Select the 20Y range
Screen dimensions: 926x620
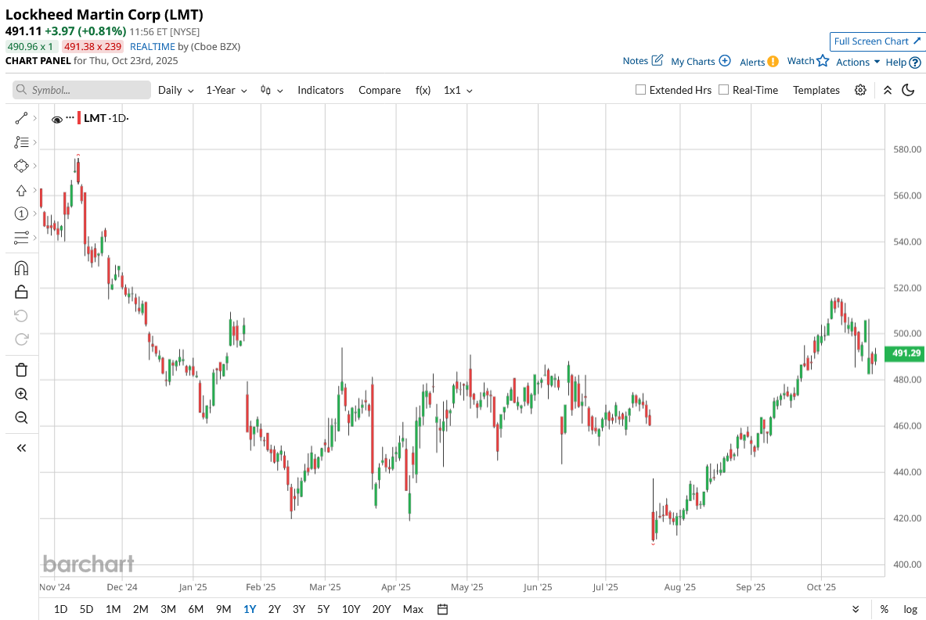pos(381,609)
